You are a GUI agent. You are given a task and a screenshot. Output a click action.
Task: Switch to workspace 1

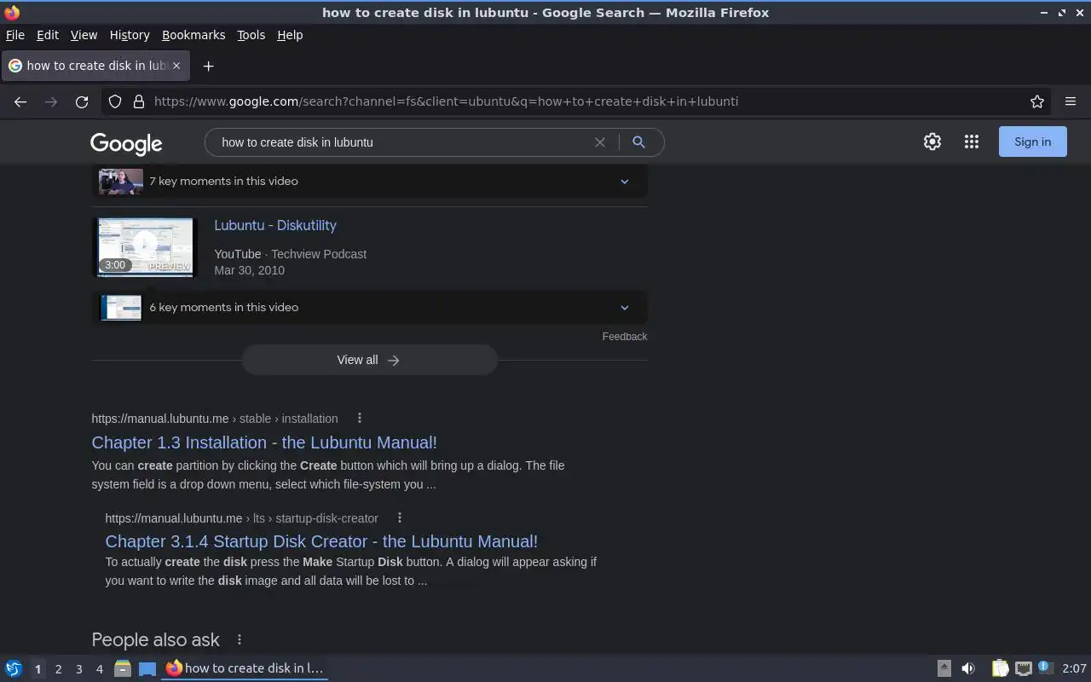pyautogui.click(x=38, y=669)
